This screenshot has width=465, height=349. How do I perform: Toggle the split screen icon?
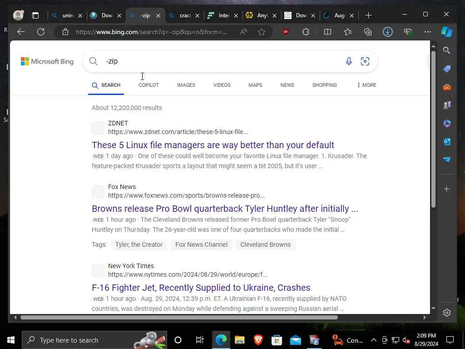(327, 32)
